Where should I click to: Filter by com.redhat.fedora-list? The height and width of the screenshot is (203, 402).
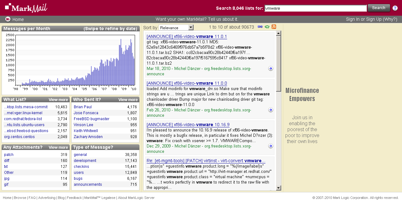[23, 119]
